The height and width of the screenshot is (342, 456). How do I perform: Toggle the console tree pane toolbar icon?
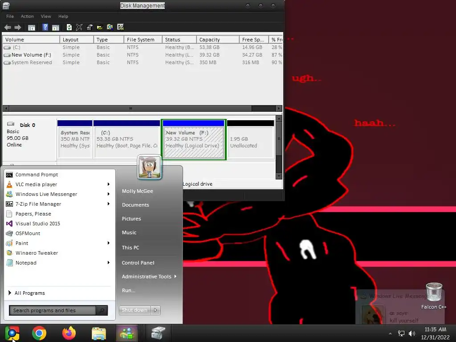coord(32,27)
